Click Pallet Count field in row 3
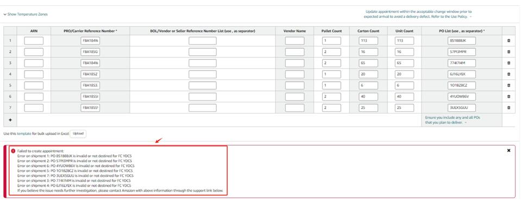This screenshot has width=521, height=218. pos(331,63)
